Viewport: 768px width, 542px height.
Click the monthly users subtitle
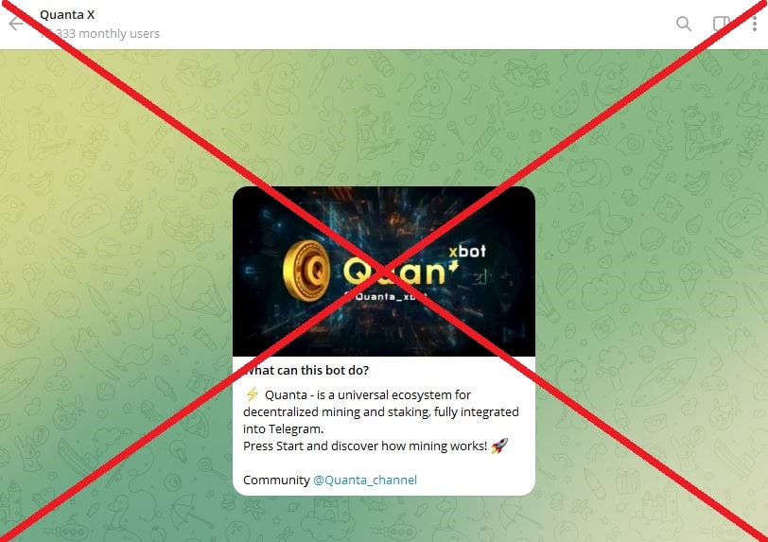pos(100,33)
